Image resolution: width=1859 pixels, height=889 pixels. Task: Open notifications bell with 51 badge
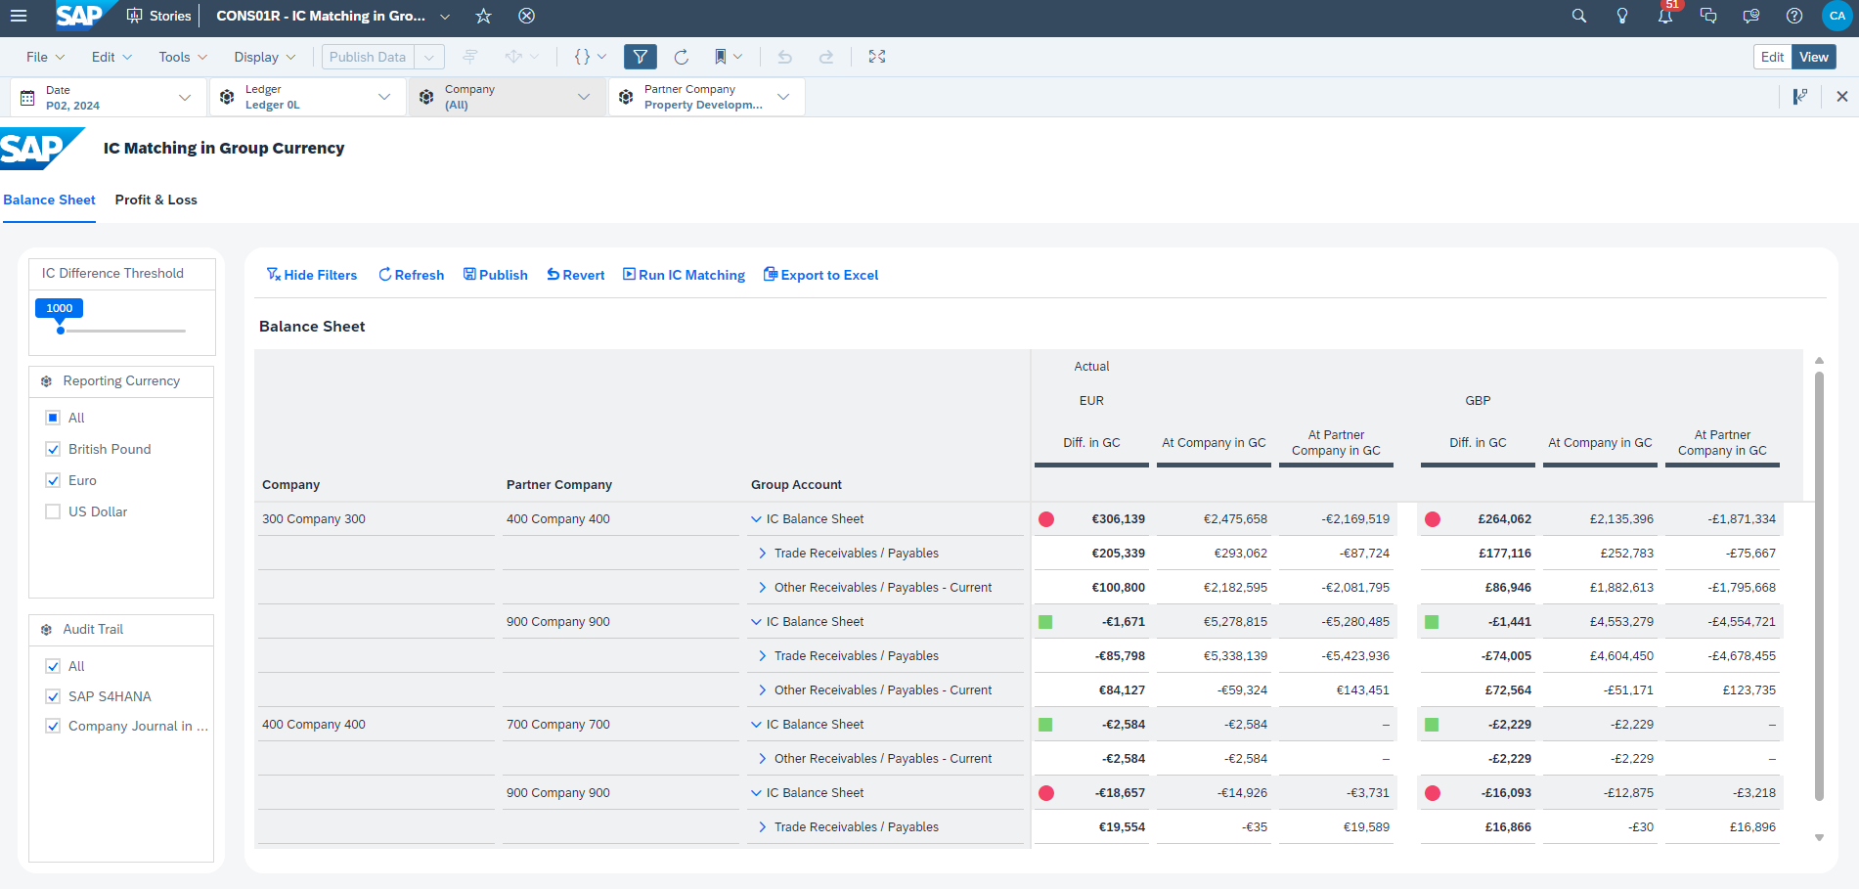pyautogui.click(x=1665, y=15)
